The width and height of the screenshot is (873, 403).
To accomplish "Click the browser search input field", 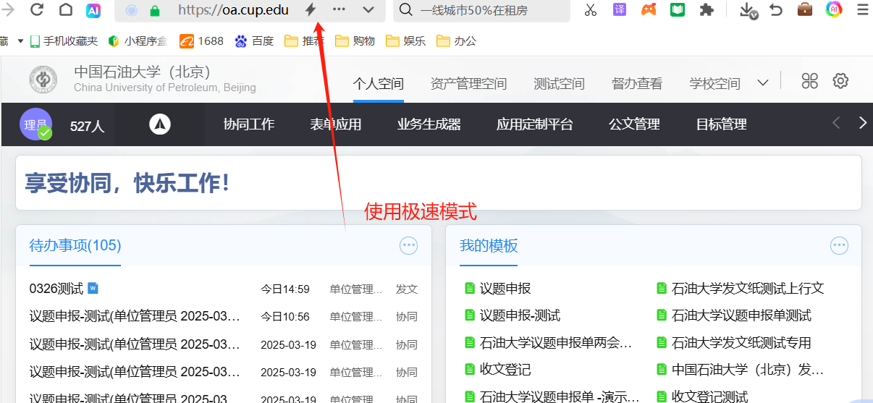I will (485, 10).
